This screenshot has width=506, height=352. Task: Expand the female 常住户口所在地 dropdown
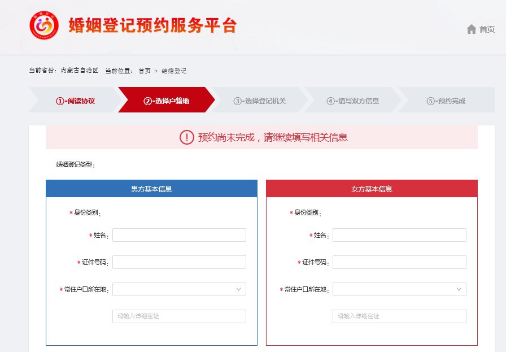tap(399, 289)
